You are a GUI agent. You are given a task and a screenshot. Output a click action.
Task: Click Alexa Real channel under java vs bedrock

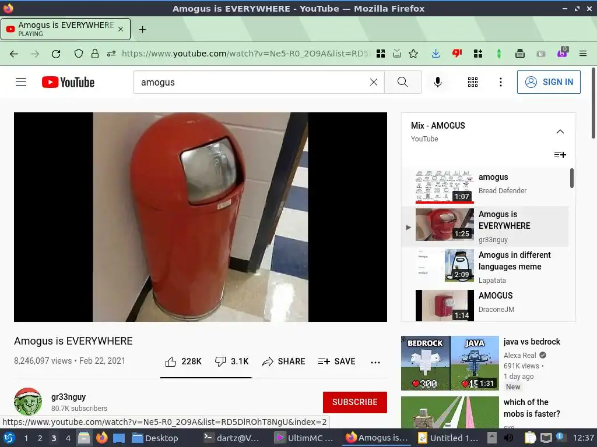click(x=519, y=356)
